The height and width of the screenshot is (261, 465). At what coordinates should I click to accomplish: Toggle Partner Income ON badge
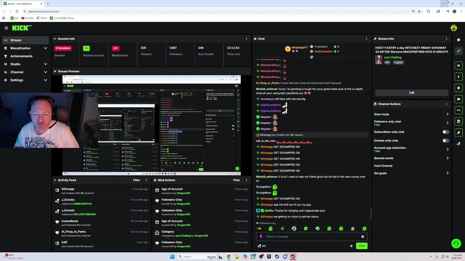pyautogui.click(x=86, y=48)
